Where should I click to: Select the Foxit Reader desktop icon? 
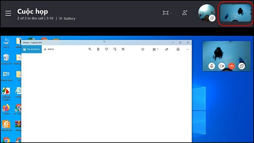pyautogui.click(x=6, y=126)
